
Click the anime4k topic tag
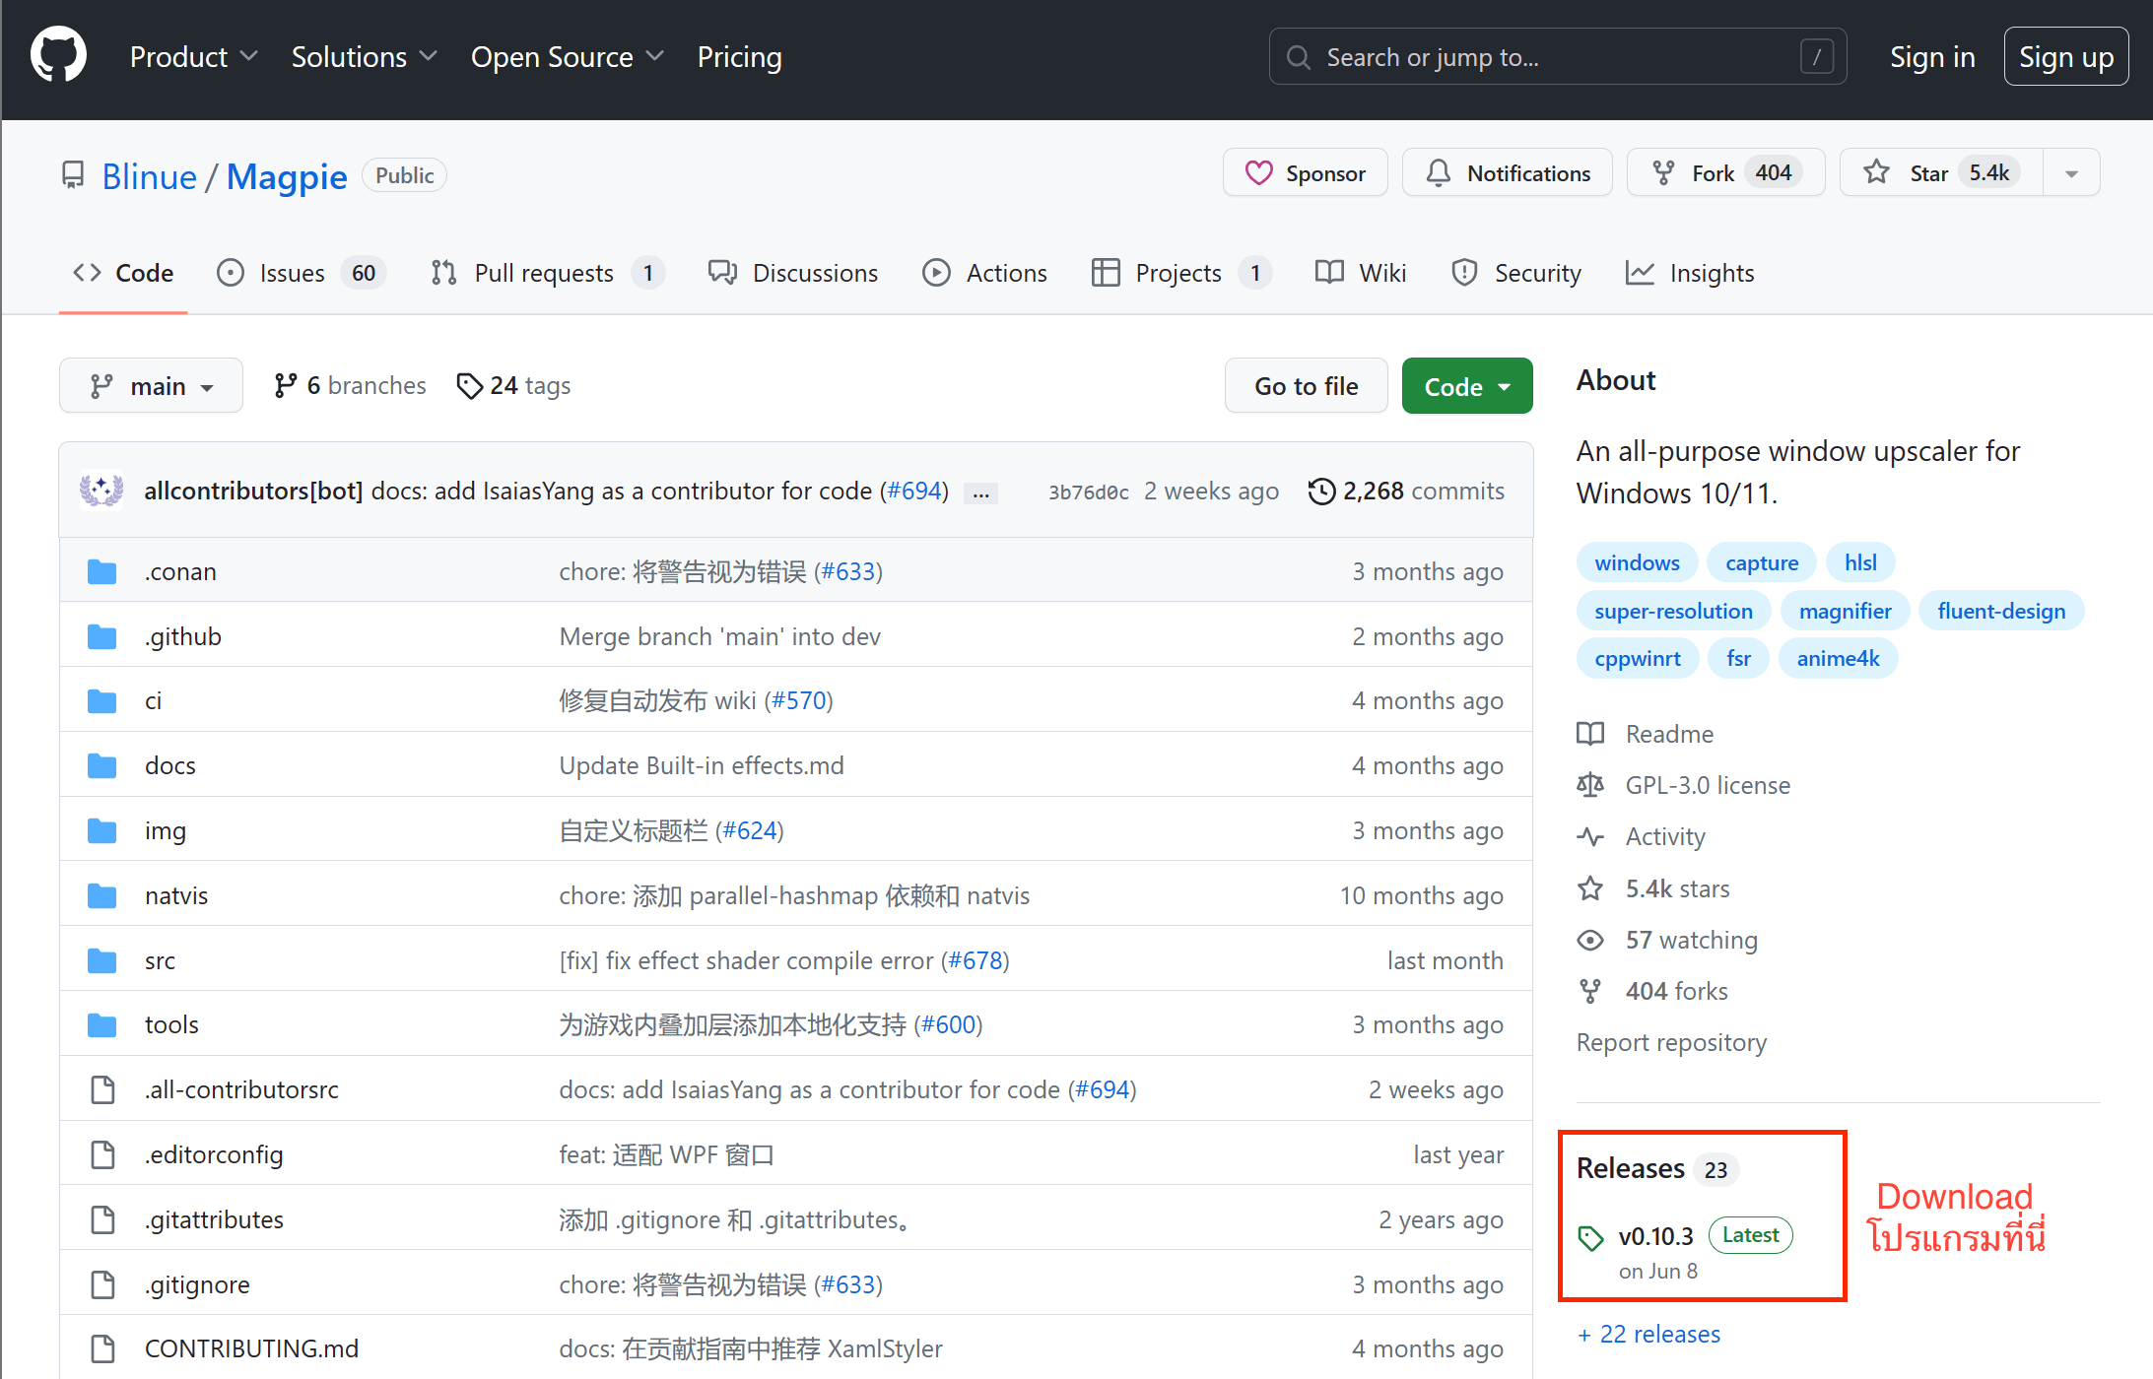(x=1838, y=658)
